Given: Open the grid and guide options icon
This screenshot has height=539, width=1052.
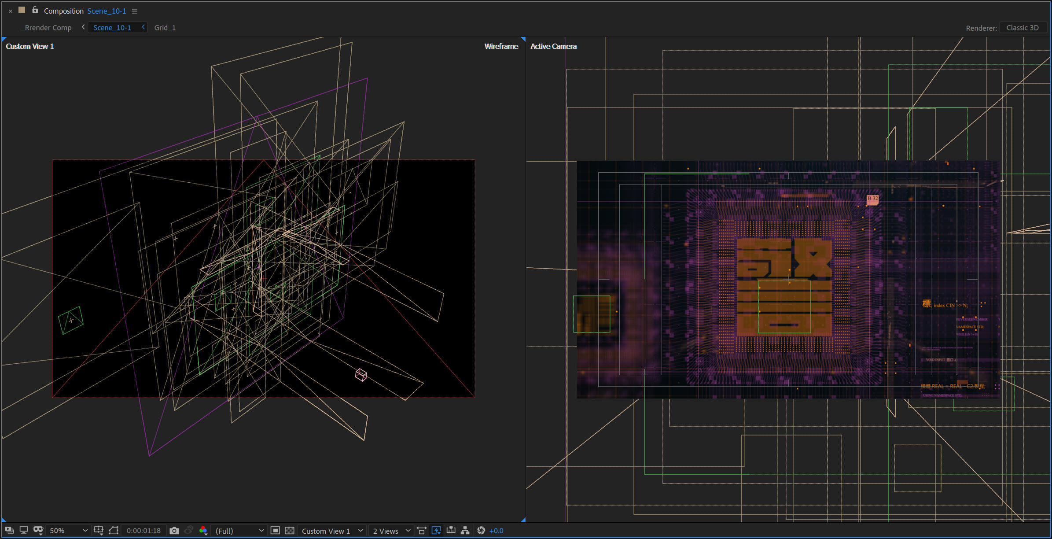Looking at the screenshot, I should pos(99,531).
